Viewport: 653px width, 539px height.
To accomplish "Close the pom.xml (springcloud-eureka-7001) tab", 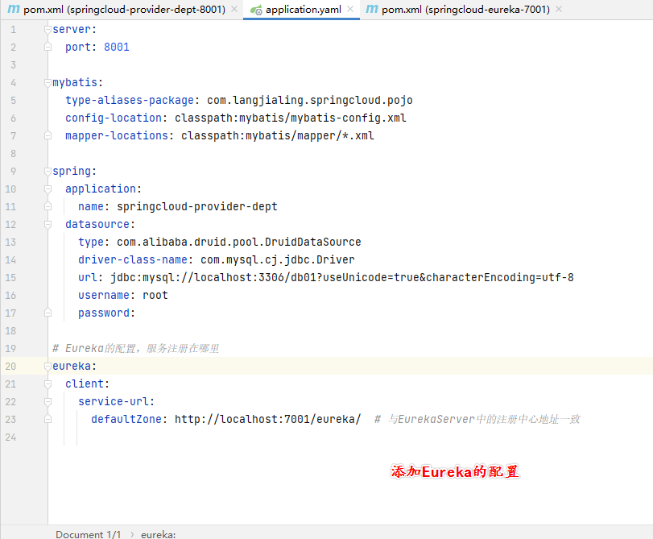I will 559,10.
